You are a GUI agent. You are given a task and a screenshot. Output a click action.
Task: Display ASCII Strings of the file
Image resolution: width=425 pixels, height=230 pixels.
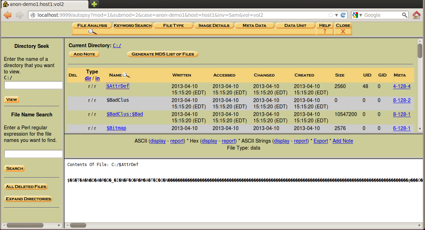pos(282,141)
